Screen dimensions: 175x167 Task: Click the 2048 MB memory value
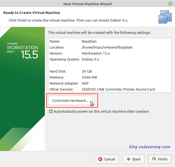(x=89, y=77)
